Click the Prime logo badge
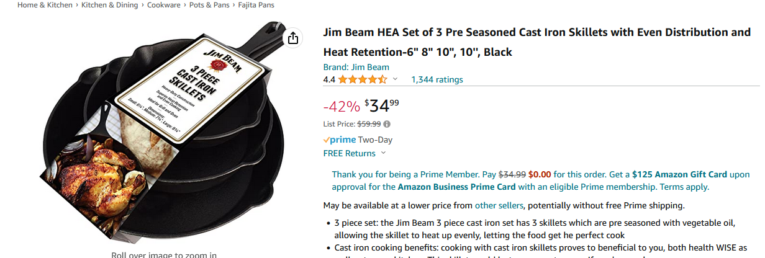 coord(339,140)
